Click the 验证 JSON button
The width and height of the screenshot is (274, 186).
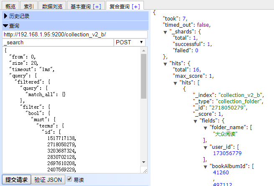[48, 180]
